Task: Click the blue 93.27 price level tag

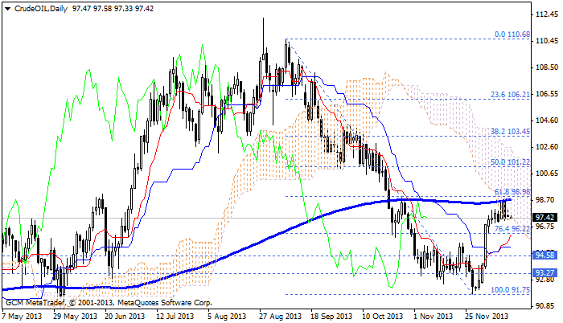Action: (x=545, y=273)
